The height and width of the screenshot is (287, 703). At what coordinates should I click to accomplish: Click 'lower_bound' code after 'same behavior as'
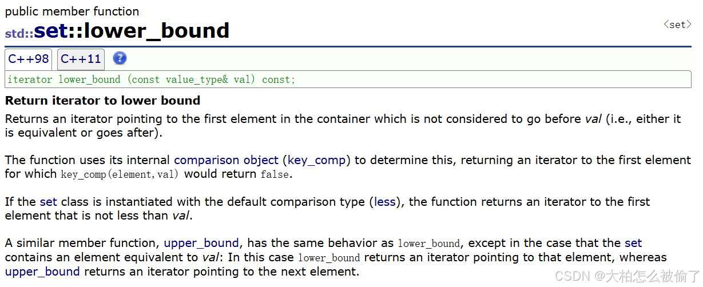pyautogui.click(x=428, y=244)
